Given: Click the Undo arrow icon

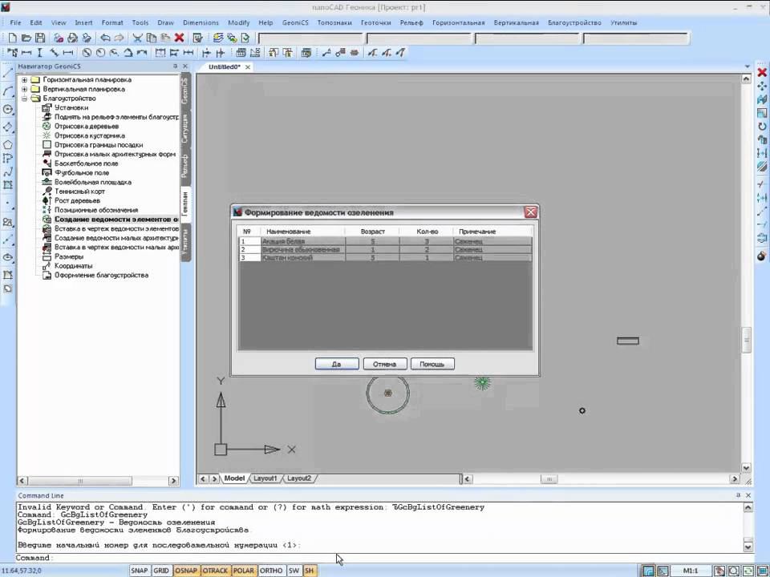Looking at the screenshot, I should (x=105, y=38).
